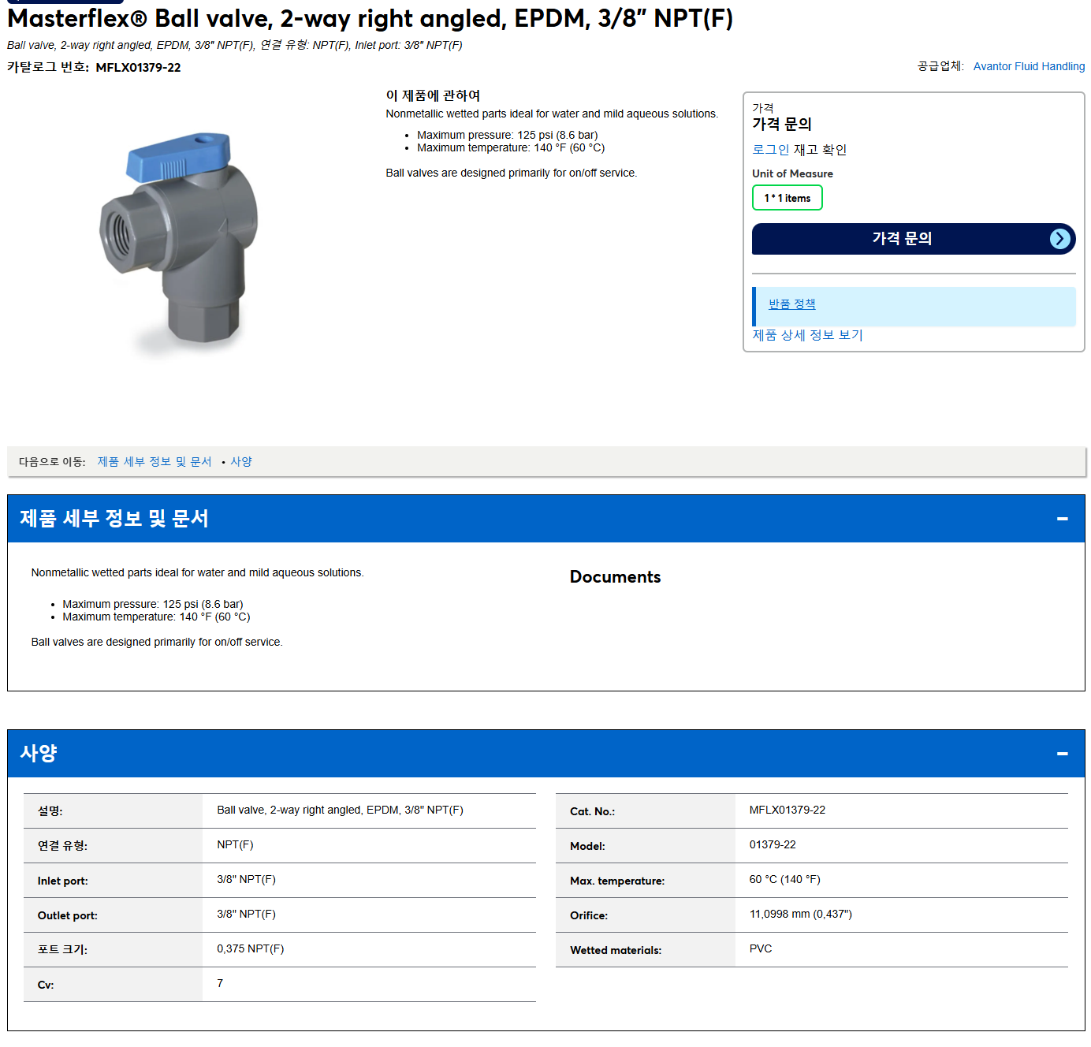Click the Unit of Measure label

[792, 174]
